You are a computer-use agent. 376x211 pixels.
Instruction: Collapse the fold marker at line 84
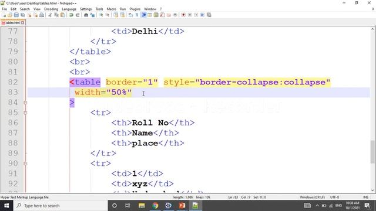(x=25, y=103)
